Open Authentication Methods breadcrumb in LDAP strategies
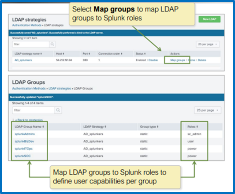235x194 pixels. (x=27, y=25)
